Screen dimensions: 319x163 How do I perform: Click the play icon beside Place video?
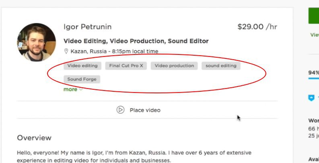coord(120,110)
